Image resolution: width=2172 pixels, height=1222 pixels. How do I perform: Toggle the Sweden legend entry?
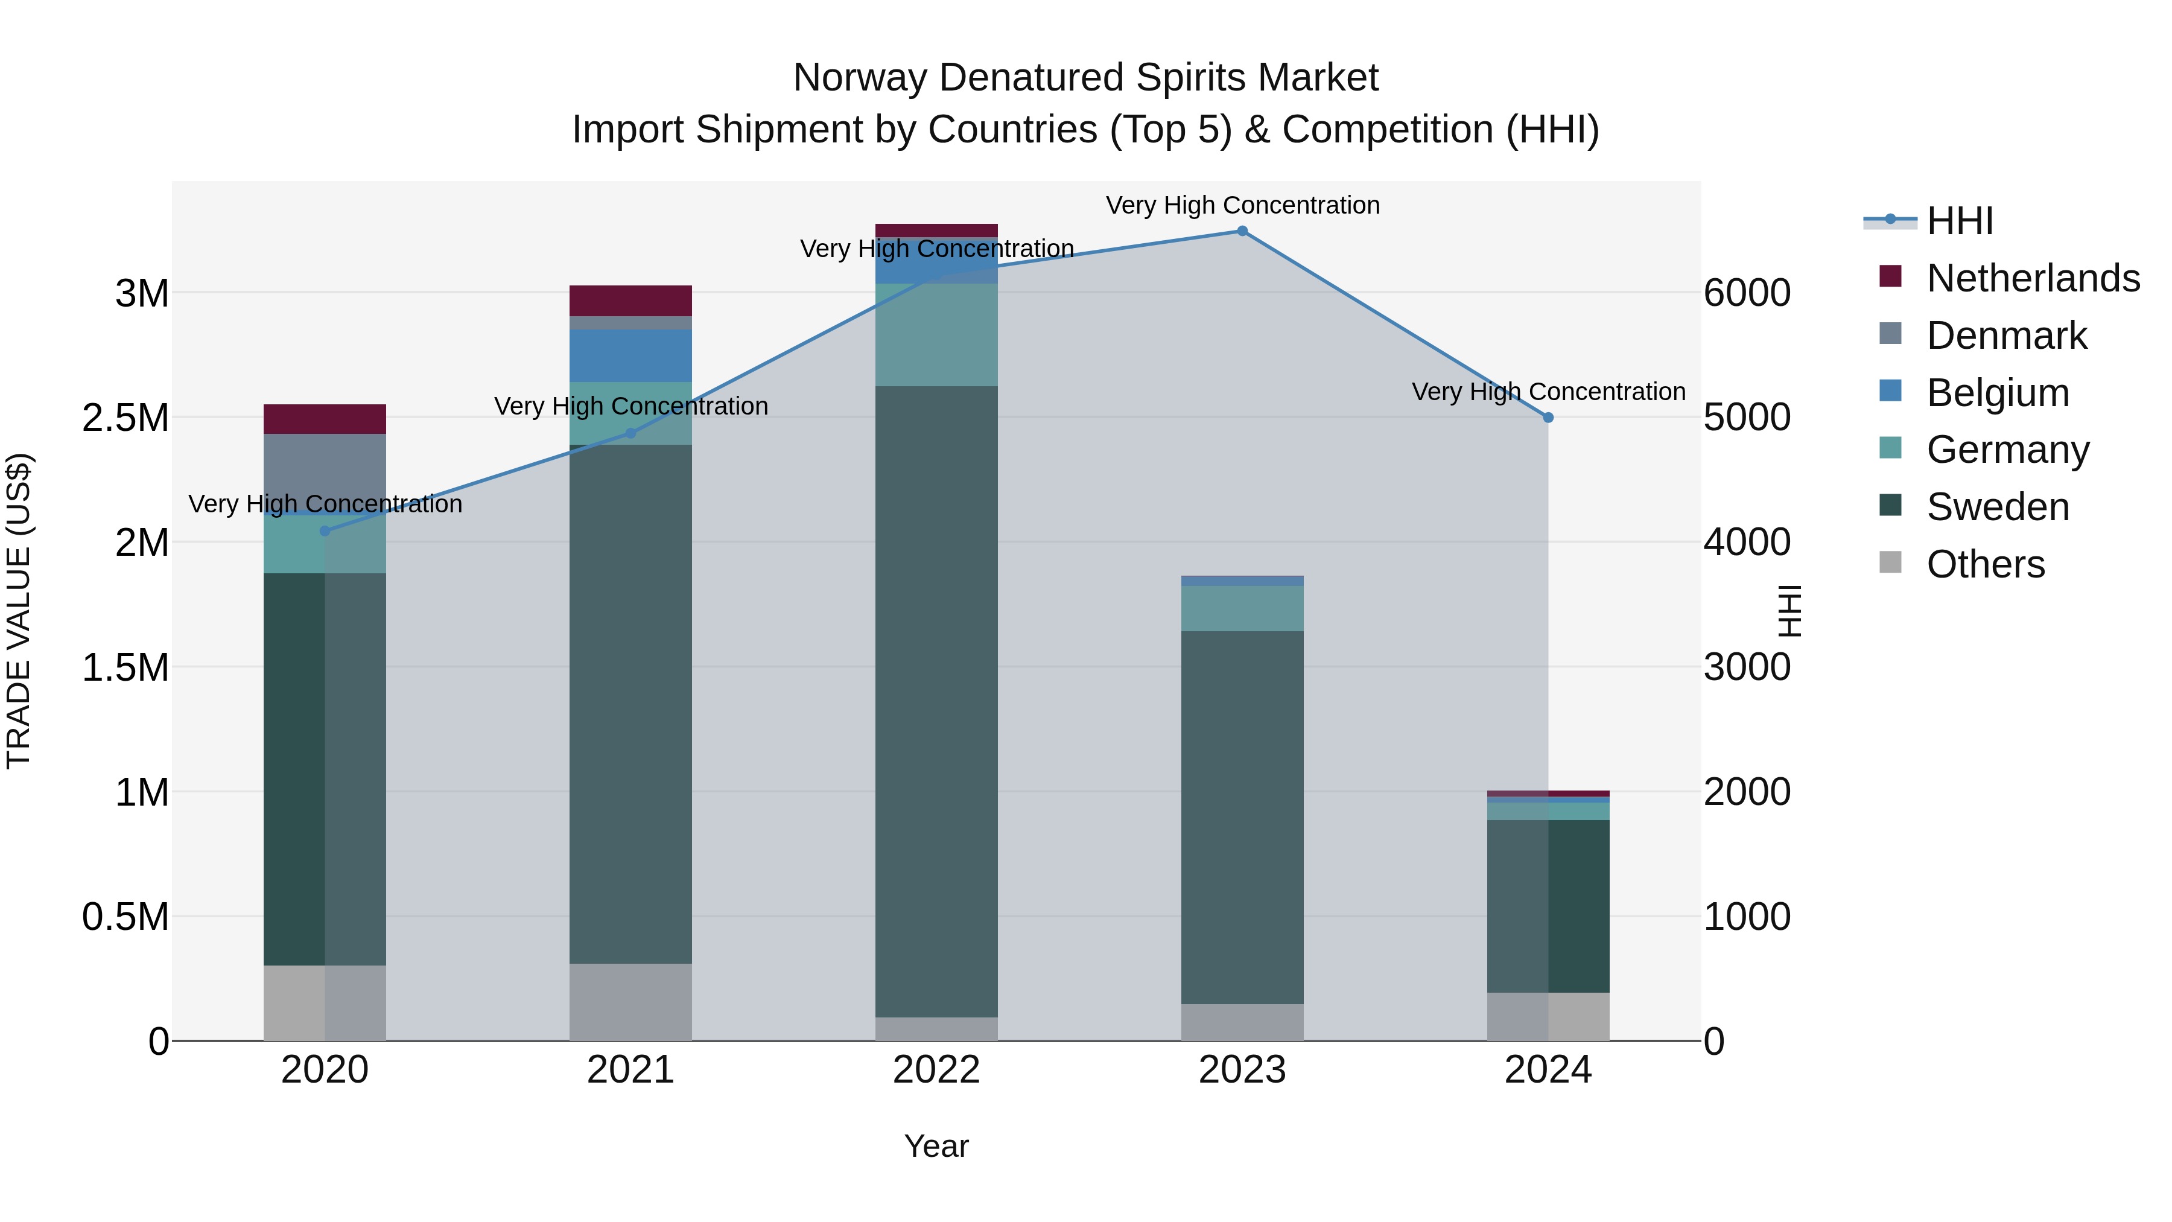coord(1974,507)
